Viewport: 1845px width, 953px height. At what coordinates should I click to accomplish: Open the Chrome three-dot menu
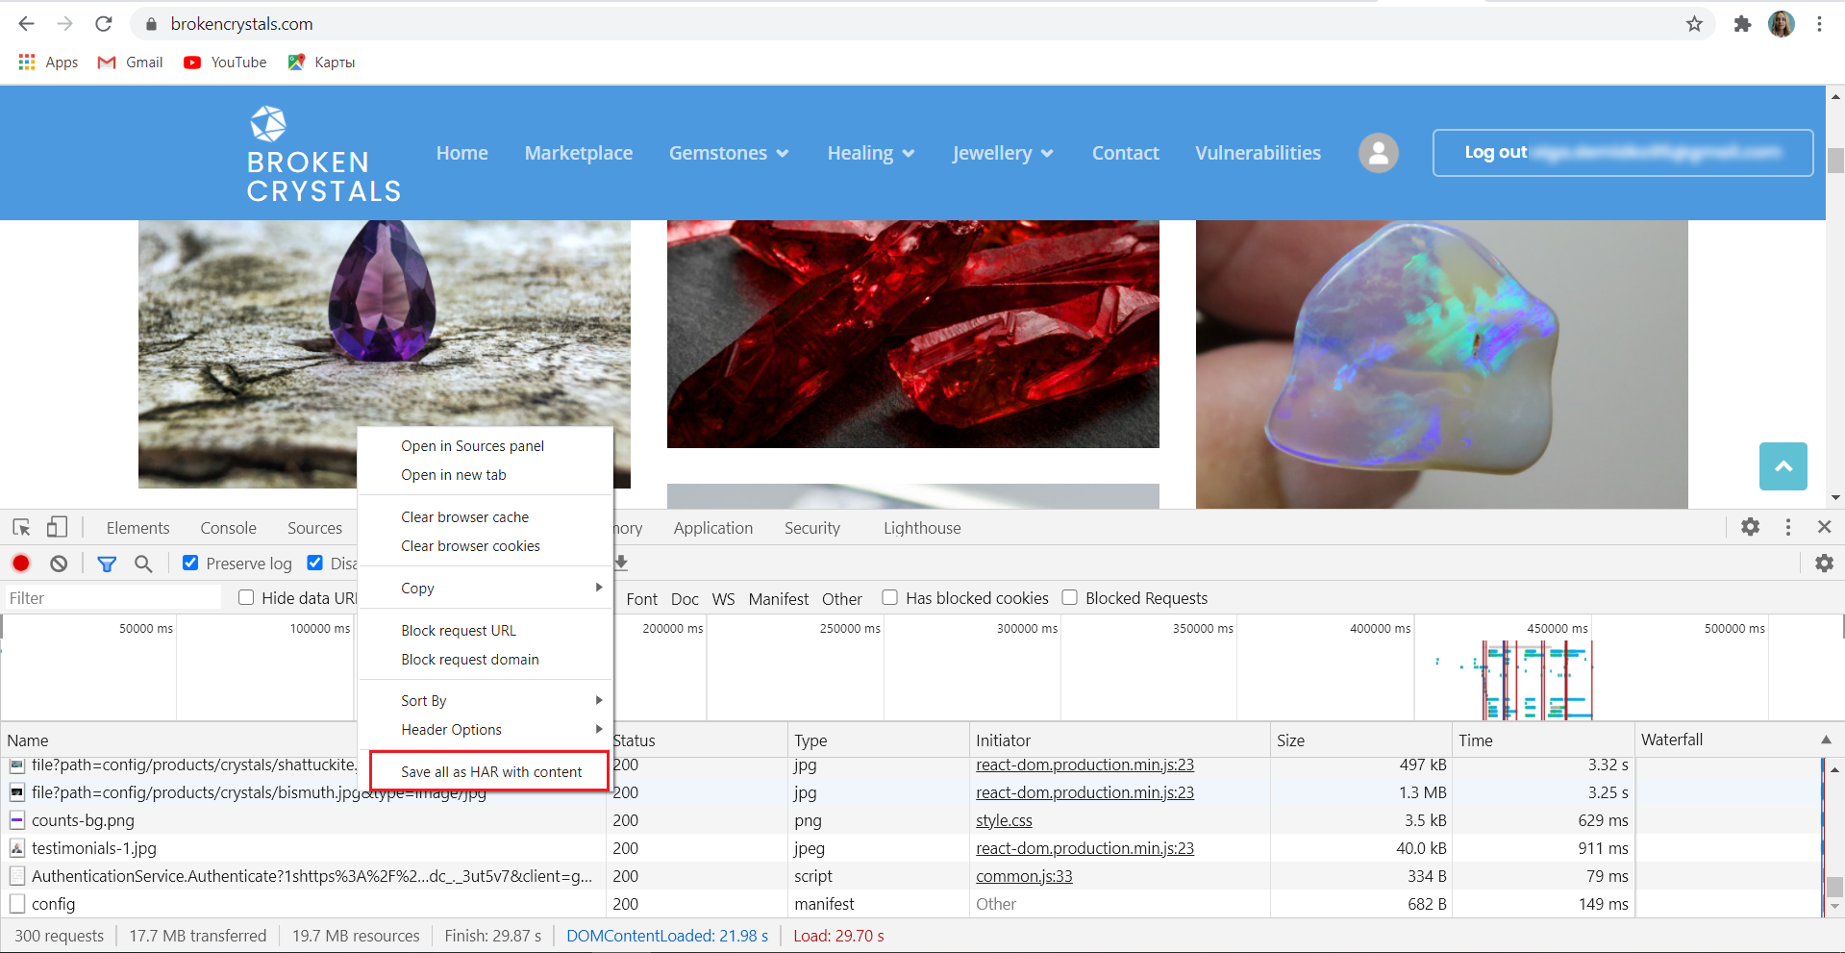[1819, 24]
